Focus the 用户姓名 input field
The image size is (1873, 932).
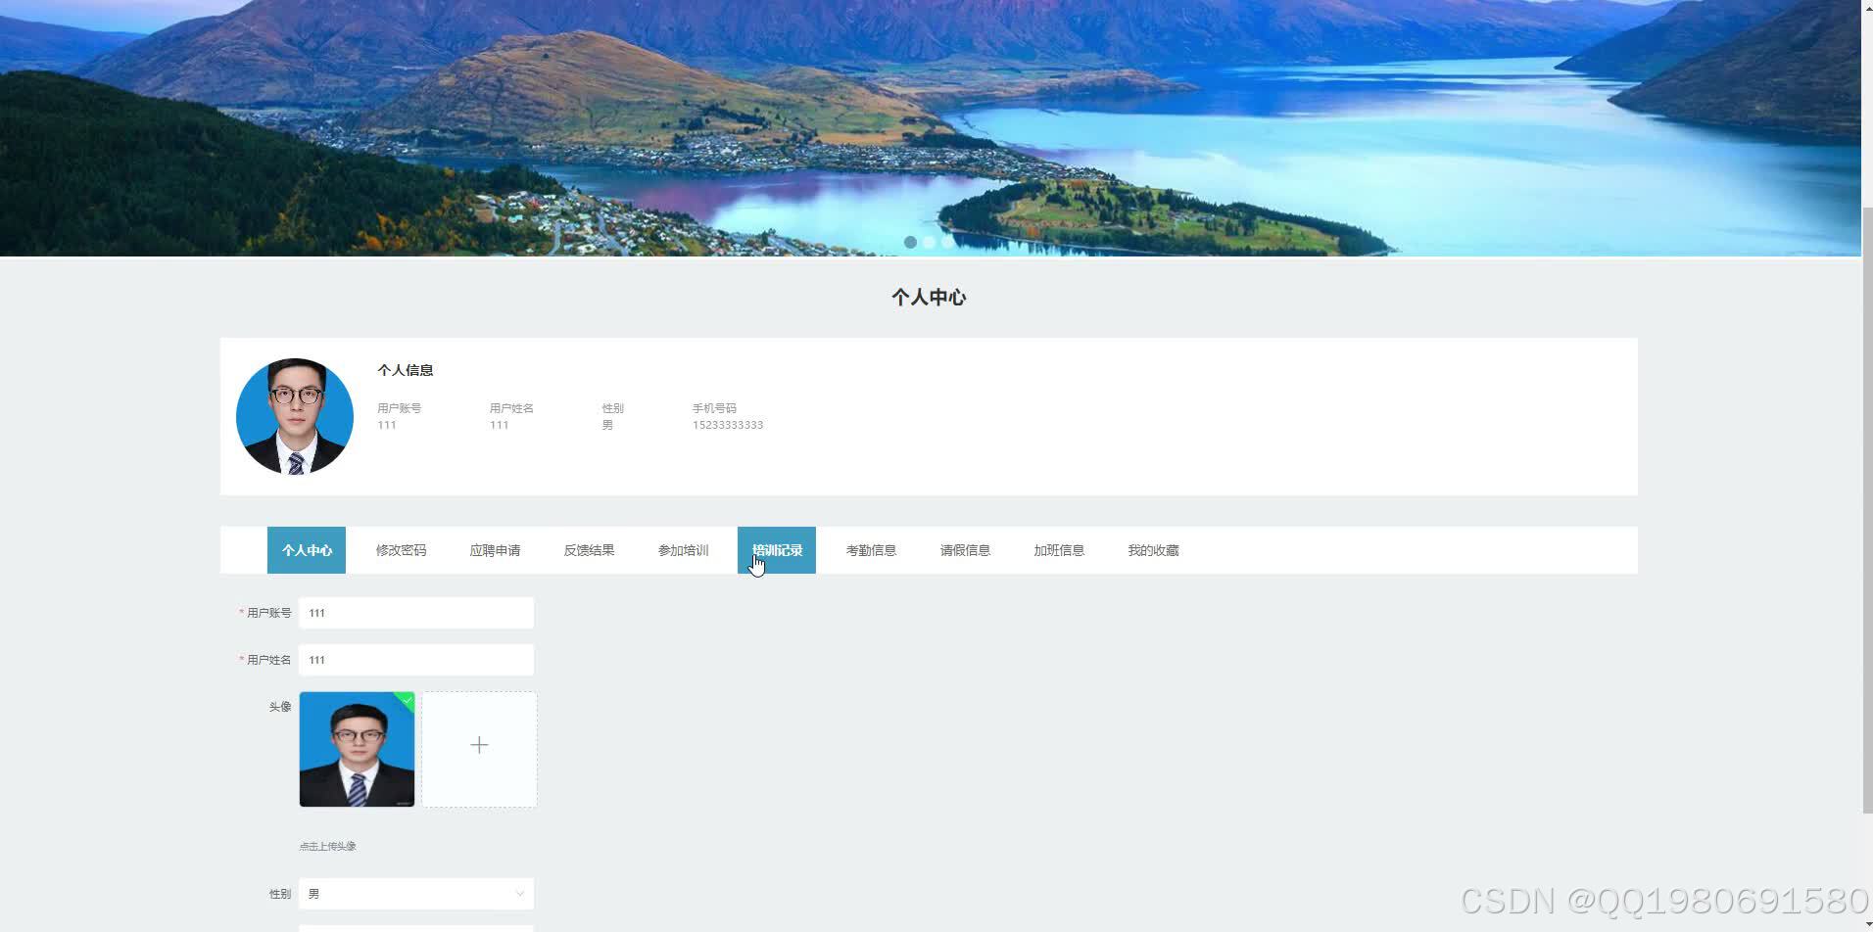pyautogui.click(x=416, y=660)
